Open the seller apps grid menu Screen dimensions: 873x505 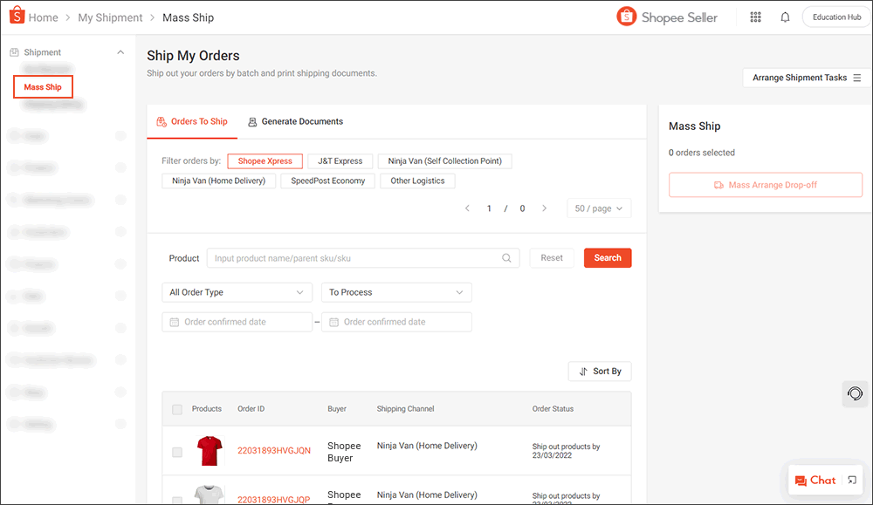[x=755, y=17]
